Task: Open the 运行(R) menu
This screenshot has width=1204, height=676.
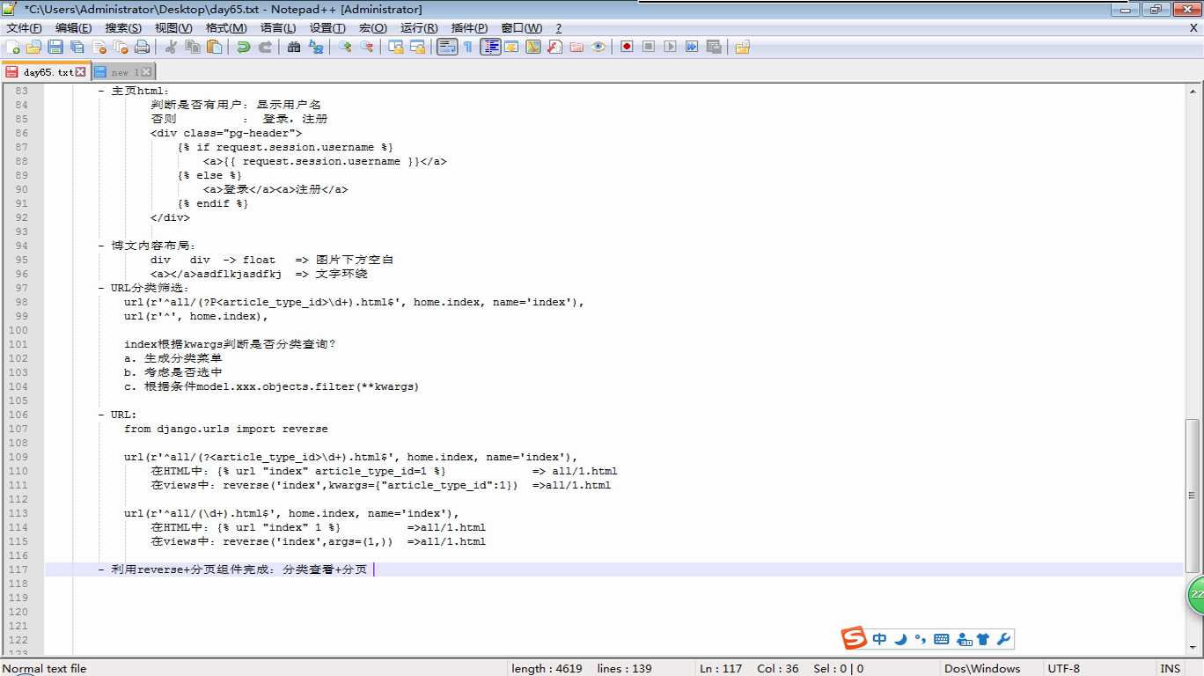Action: click(419, 28)
